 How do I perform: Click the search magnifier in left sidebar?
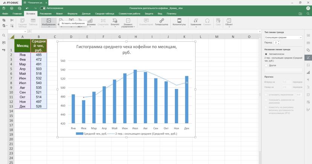click(4, 35)
